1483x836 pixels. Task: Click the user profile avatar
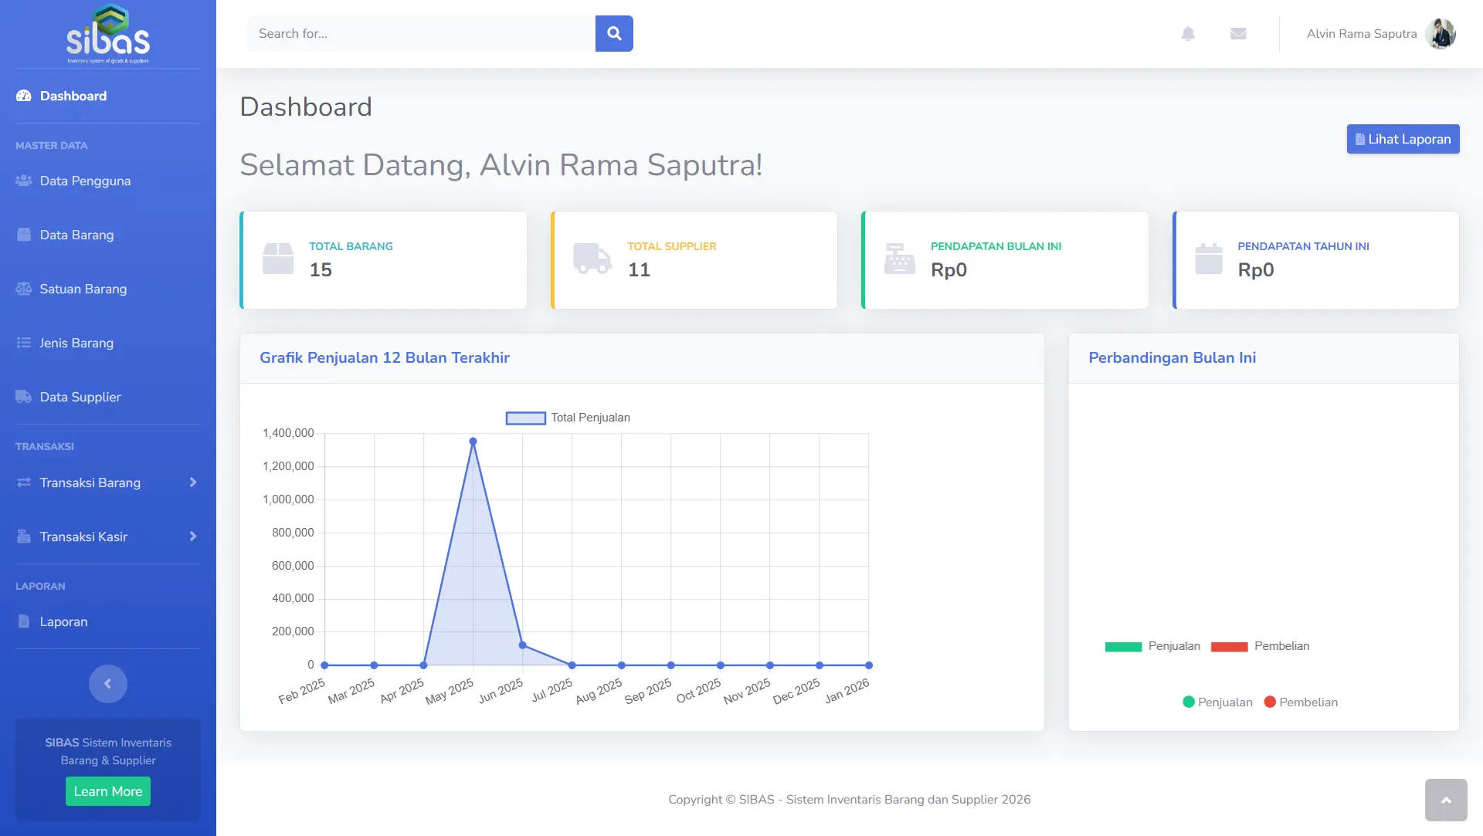1441,33
